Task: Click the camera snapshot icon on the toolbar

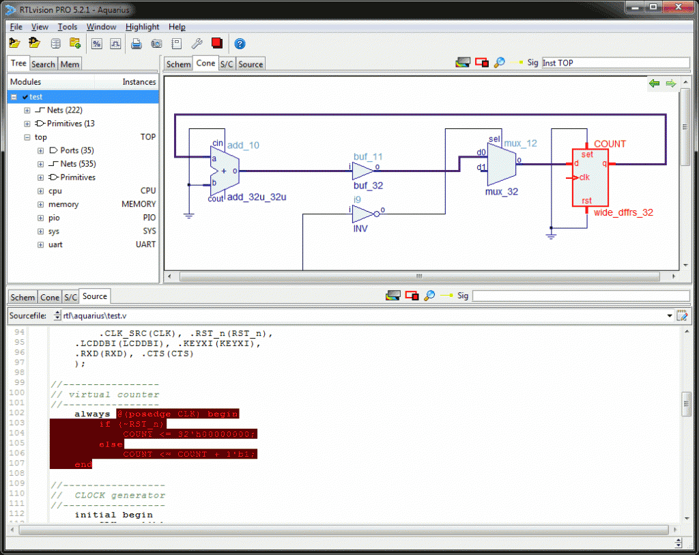Action: point(156,43)
